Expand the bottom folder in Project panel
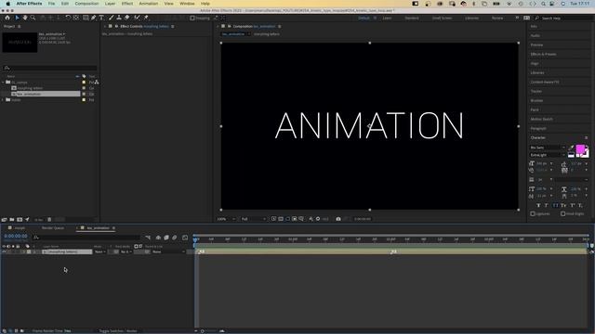The width and height of the screenshot is (595, 334). click(x=4, y=100)
